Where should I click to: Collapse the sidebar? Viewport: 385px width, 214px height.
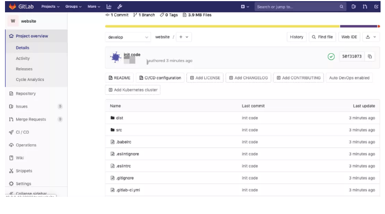click(x=31, y=193)
